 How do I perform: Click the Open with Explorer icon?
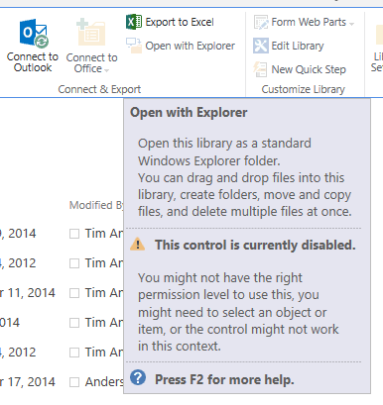(x=134, y=46)
